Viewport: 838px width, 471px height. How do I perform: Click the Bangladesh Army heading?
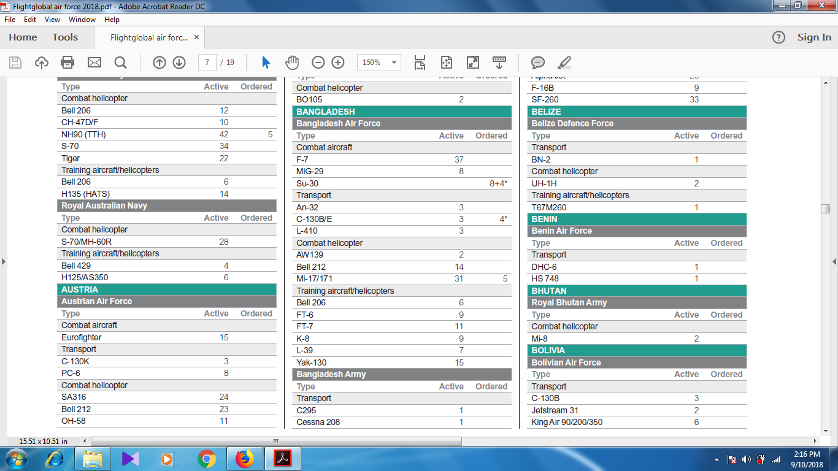[331, 374]
